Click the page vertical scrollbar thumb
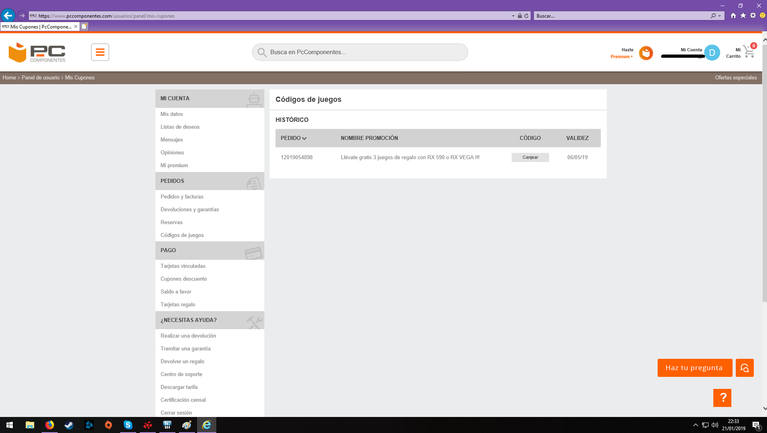 764,172
